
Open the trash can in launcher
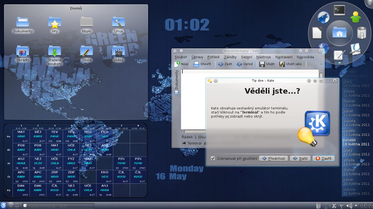coord(362,33)
